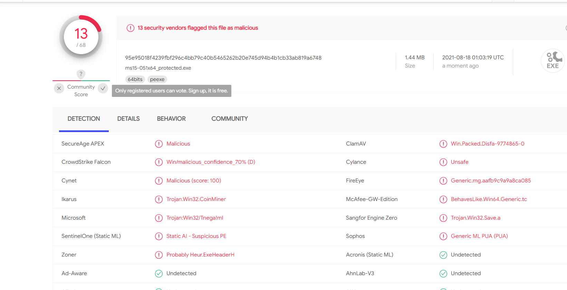The width and height of the screenshot is (567, 290).
Task: Click SecureAge APEX vendor name
Action: pyautogui.click(x=83, y=144)
